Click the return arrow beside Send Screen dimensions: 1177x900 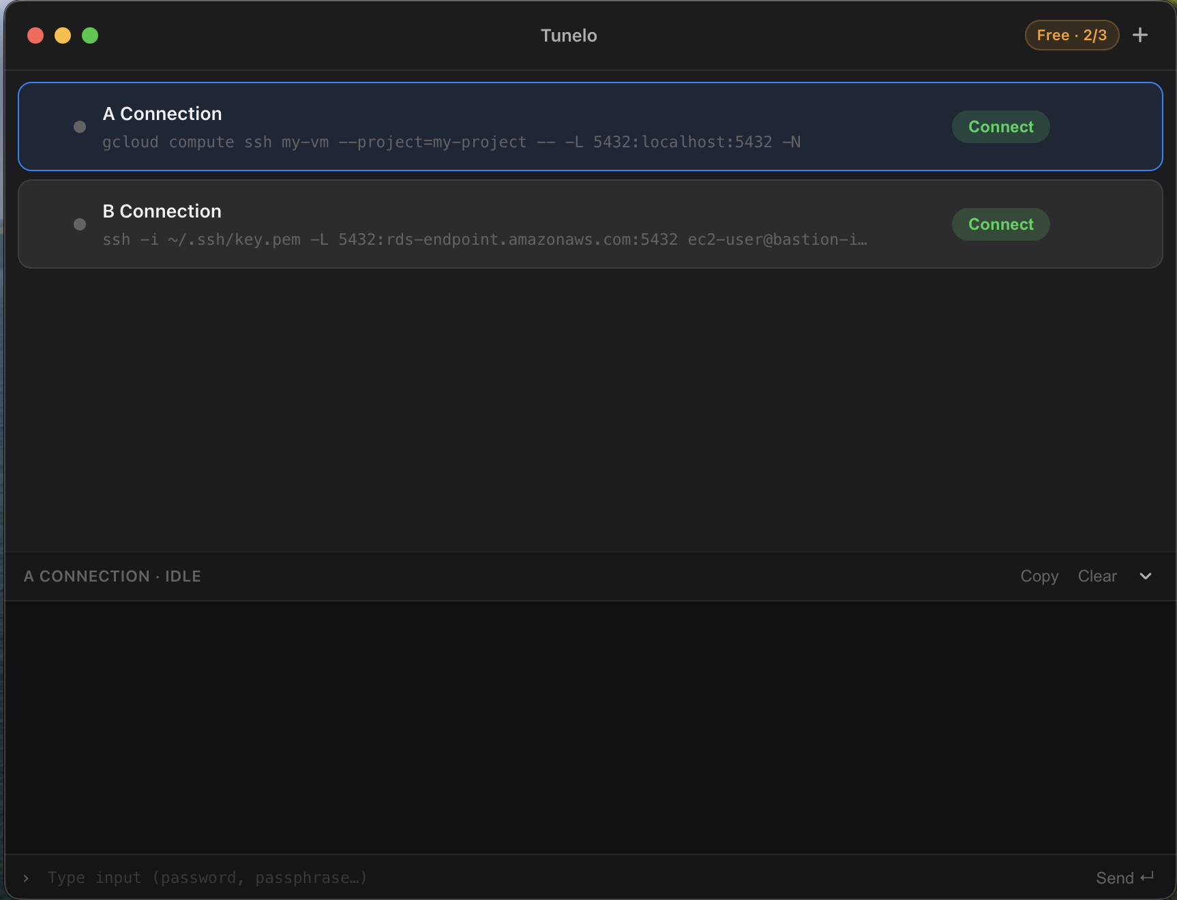pos(1146,878)
